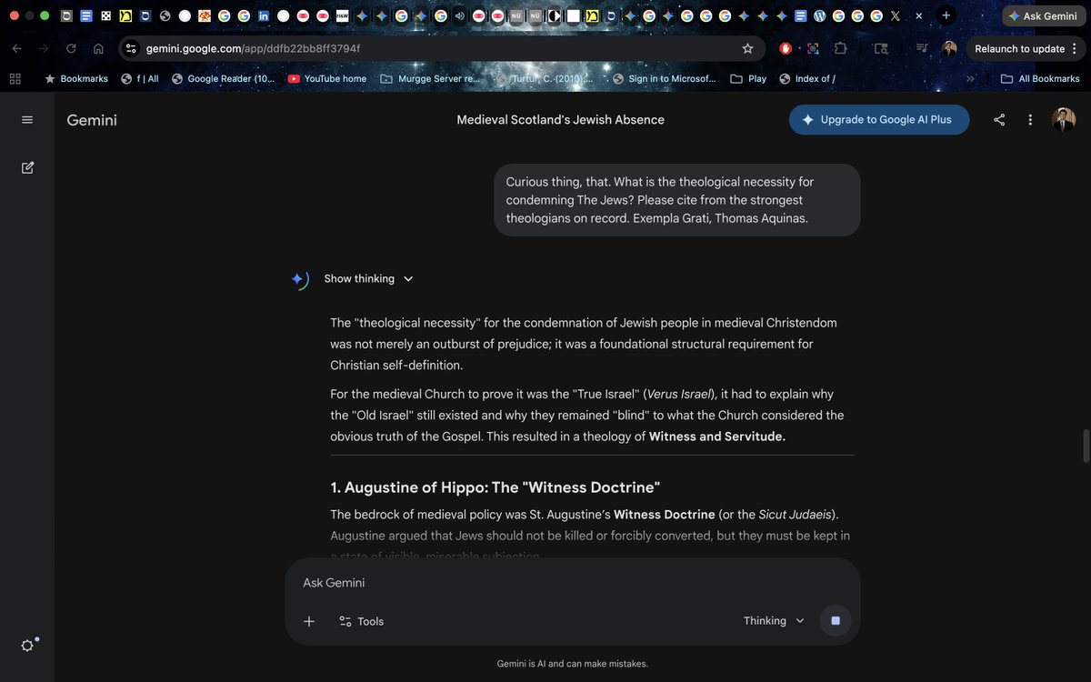Switch to the LinkedIn tab
Viewport: 1091px width, 682px height.
pyautogui.click(x=264, y=15)
